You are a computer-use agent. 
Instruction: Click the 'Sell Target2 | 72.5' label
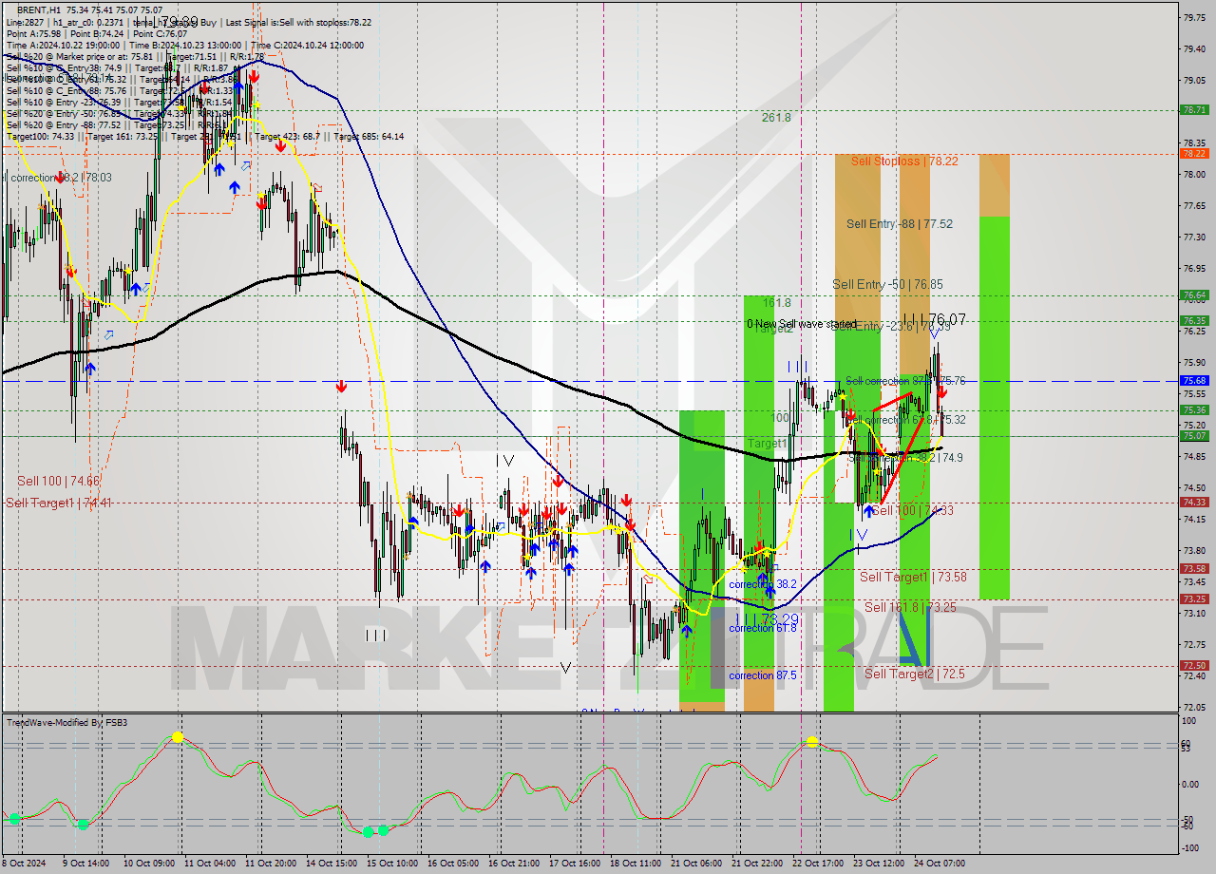click(914, 674)
